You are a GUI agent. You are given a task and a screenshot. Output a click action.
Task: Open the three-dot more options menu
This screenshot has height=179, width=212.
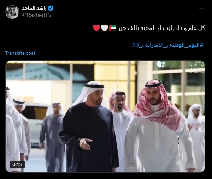(202, 8)
